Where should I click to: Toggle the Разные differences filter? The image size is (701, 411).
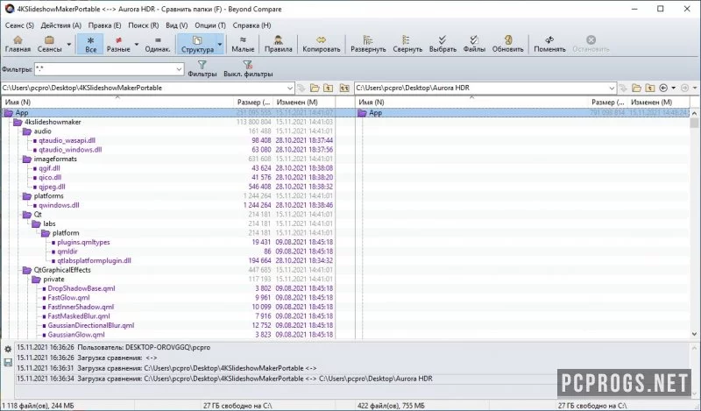118,44
